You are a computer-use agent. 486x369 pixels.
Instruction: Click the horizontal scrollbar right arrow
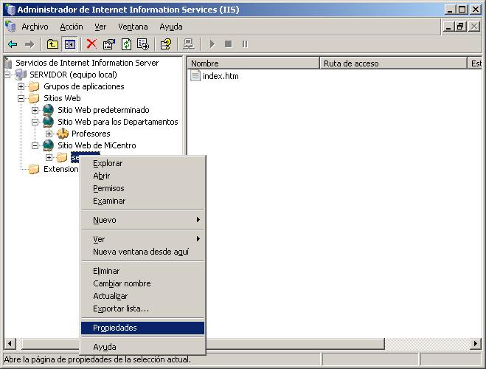pyautogui.click(x=476, y=344)
